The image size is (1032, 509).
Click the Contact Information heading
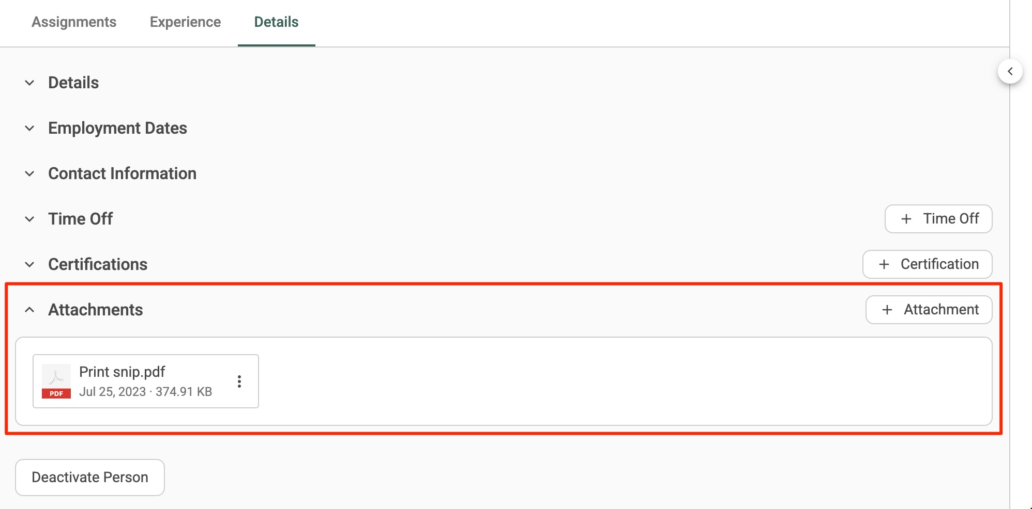(x=123, y=173)
